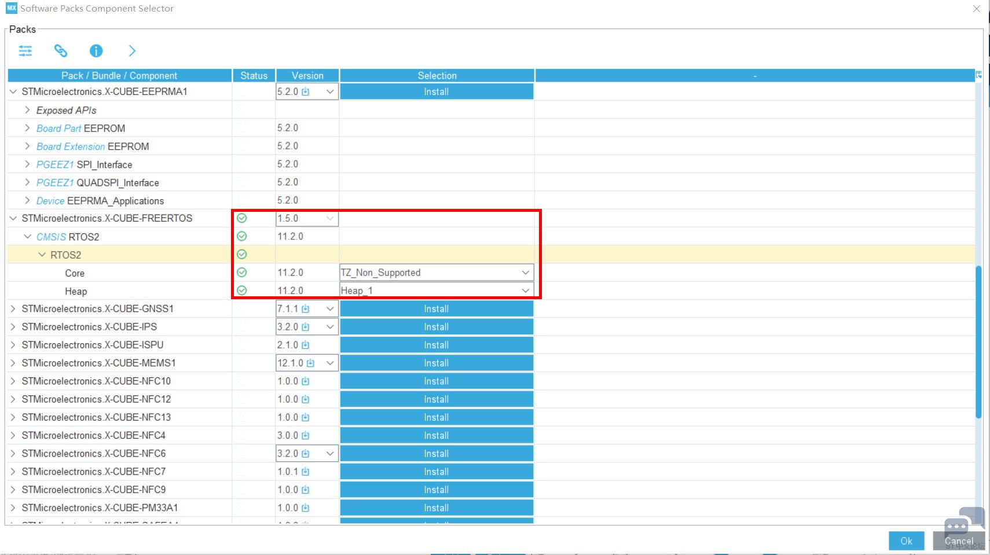
Task: Expand the Device EEPRMA_Applications node
Action: pyautogui.click(x=27, y=200)
